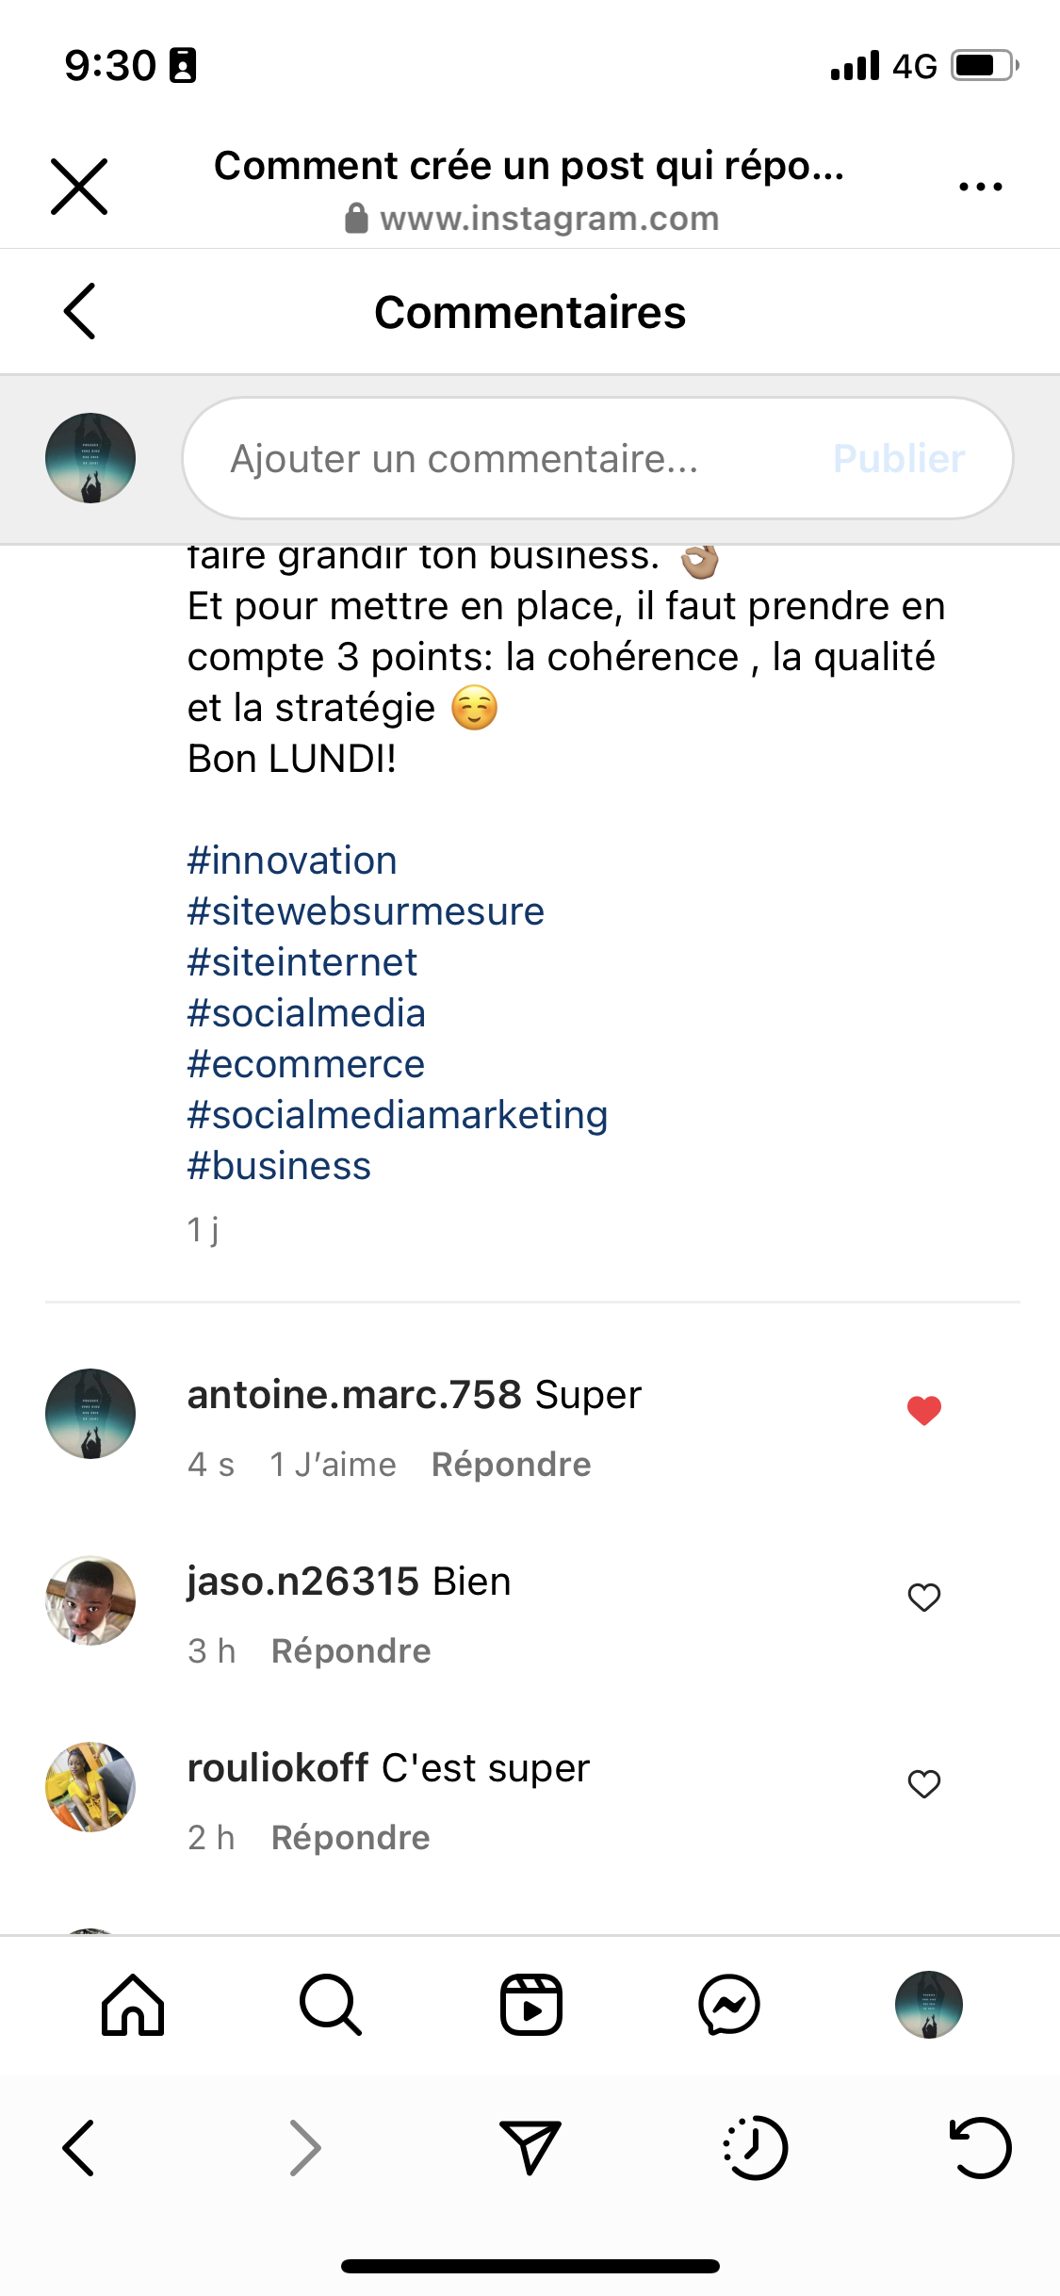View jaso.n26315's profile picture
This screenshot has width=1060, height=2296.
point(90,1600)
